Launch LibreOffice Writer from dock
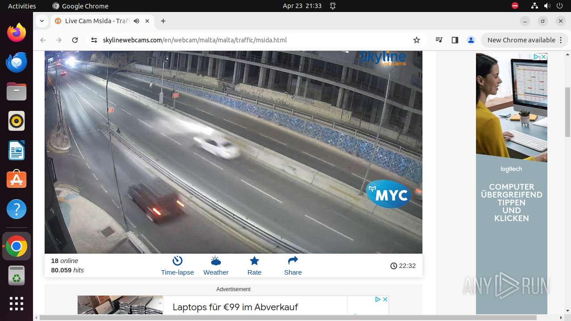 click(17, 150)
